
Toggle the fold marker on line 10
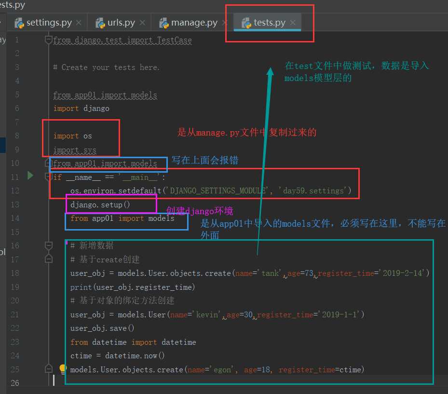pyautogui.click(x=48, y=163)
